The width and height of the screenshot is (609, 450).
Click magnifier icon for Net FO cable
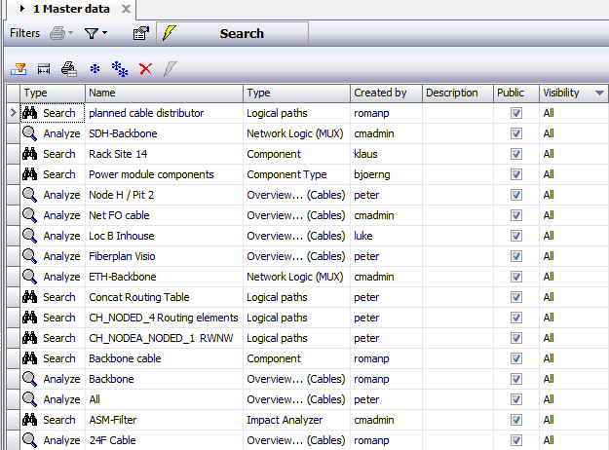tap(29, 215)
